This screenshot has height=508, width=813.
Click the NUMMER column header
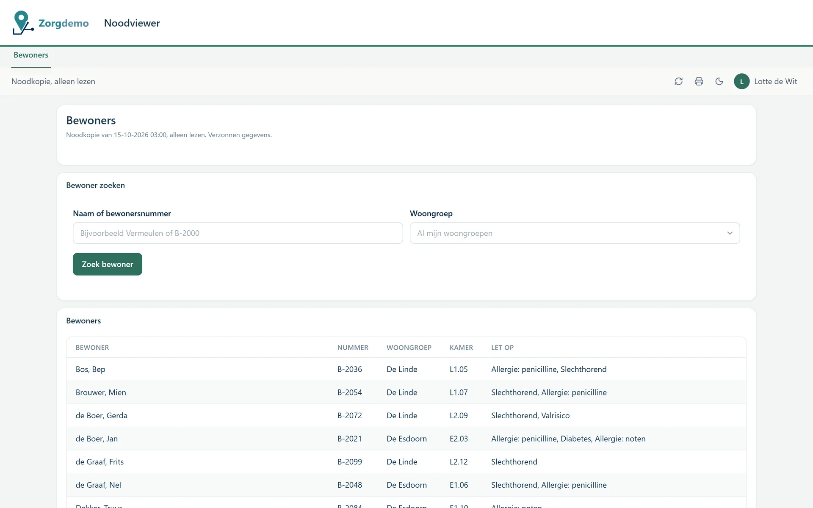353,348
